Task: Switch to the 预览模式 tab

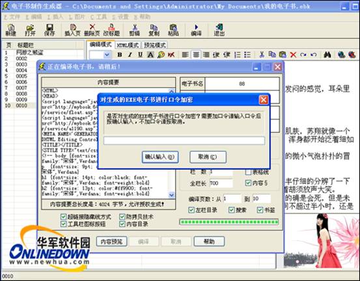Action: point(155,45)
